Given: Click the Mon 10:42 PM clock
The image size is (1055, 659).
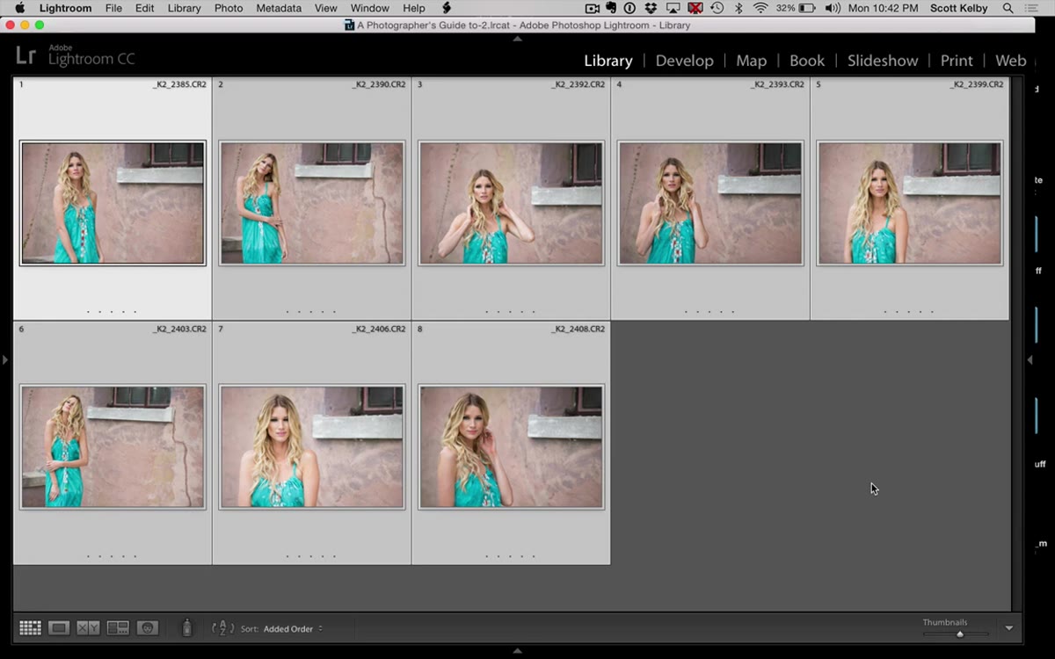Looking at the screenshot, I should click(883, 8).
